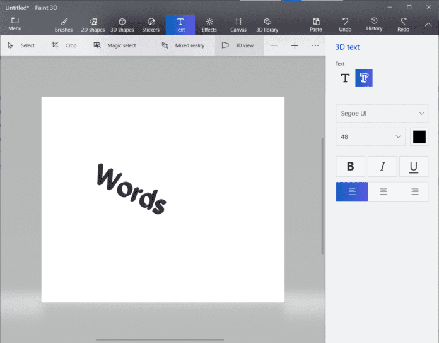Toggle the 3D view mode

coord(240,45)
